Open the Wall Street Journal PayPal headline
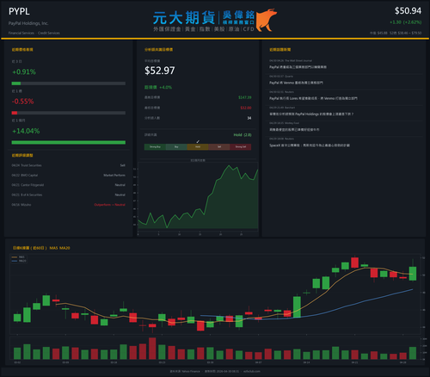Screen dimensions: 430x377 [298, 67]
